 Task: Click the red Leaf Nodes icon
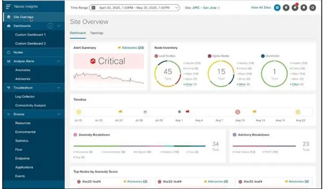coord(156,56)
